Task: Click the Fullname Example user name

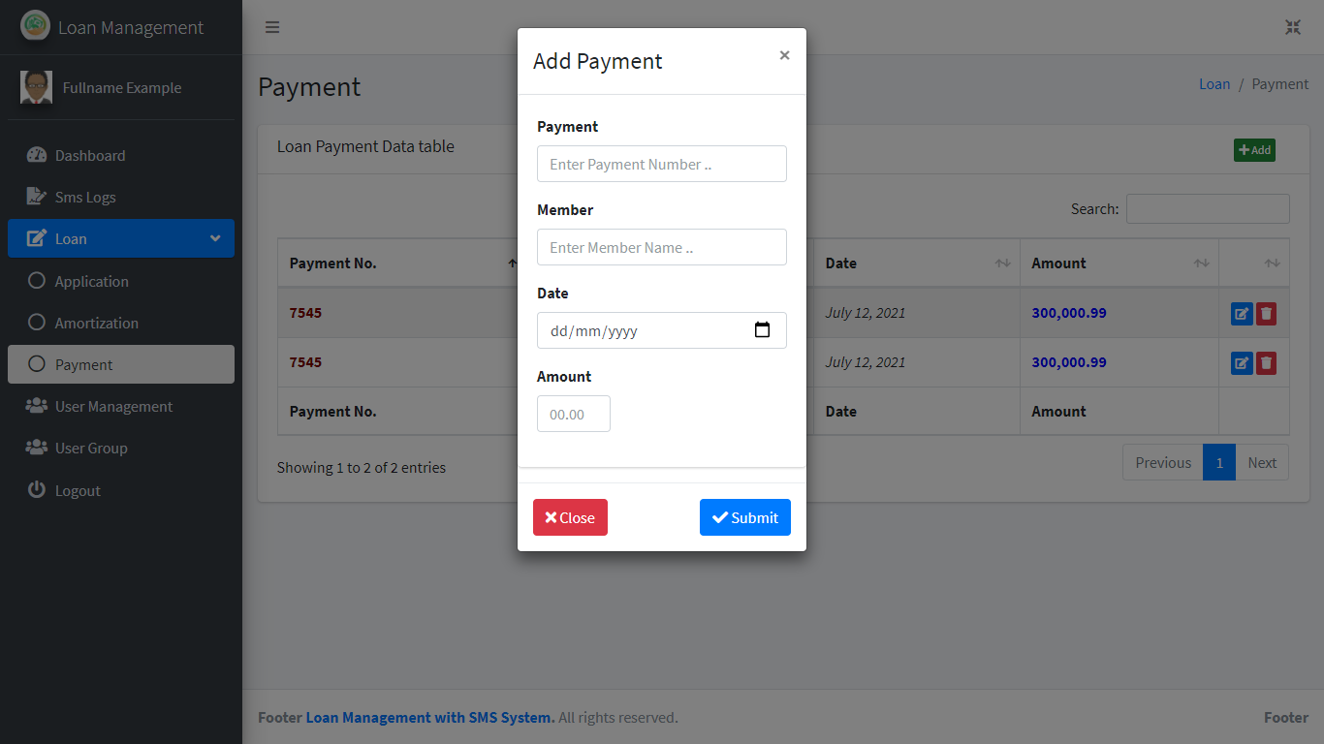Action: point(122,87)
